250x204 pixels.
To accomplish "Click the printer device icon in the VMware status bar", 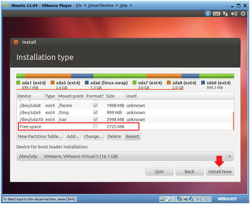I will 185,199.
